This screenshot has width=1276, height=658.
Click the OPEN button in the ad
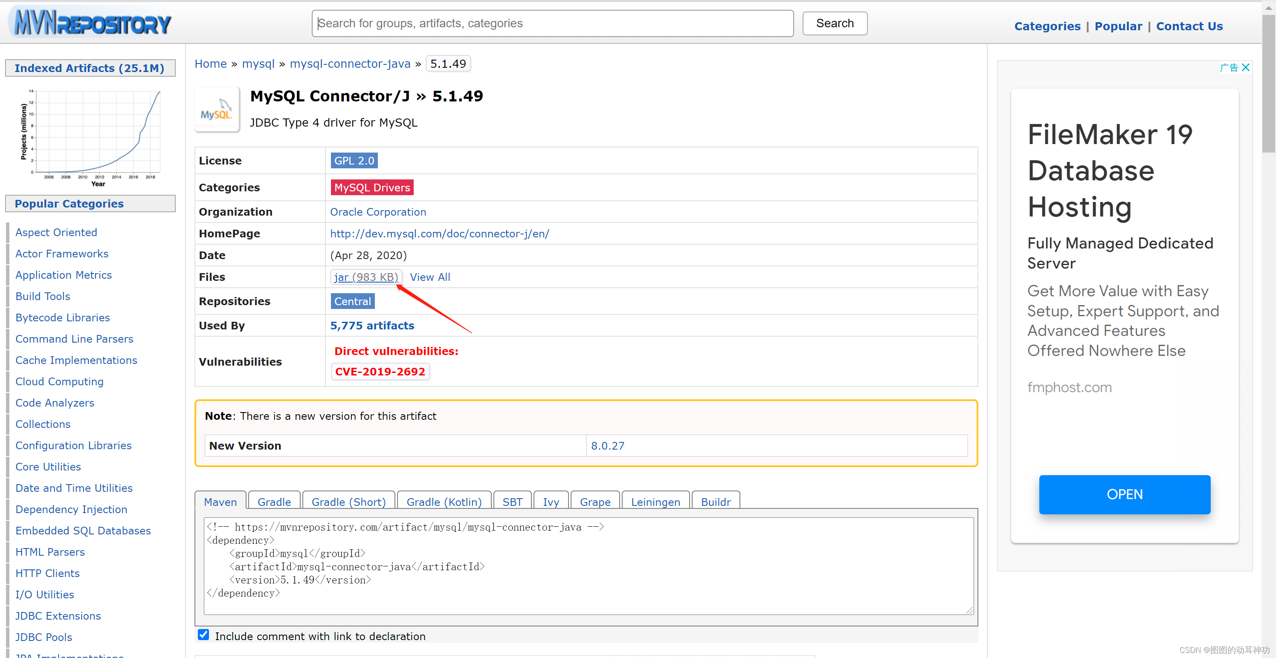point(1124,494)
